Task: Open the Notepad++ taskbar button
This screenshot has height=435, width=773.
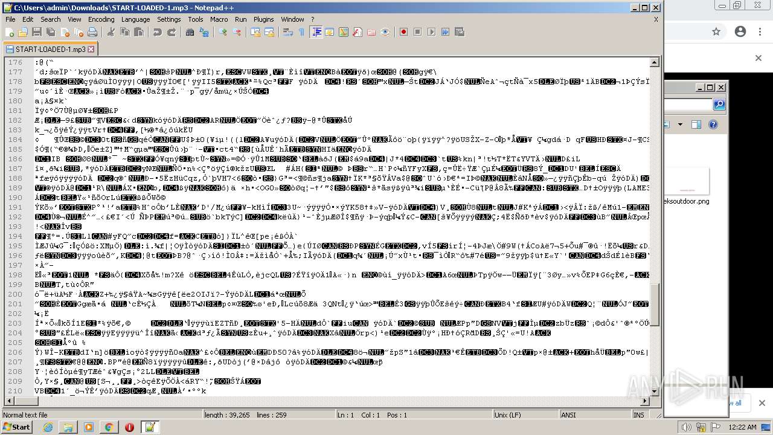Action: 150,427
